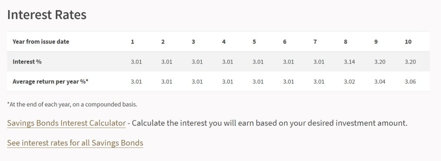Click year 9 average return 3.04
This screenshot has width=441, height=161.
(380, 82)
